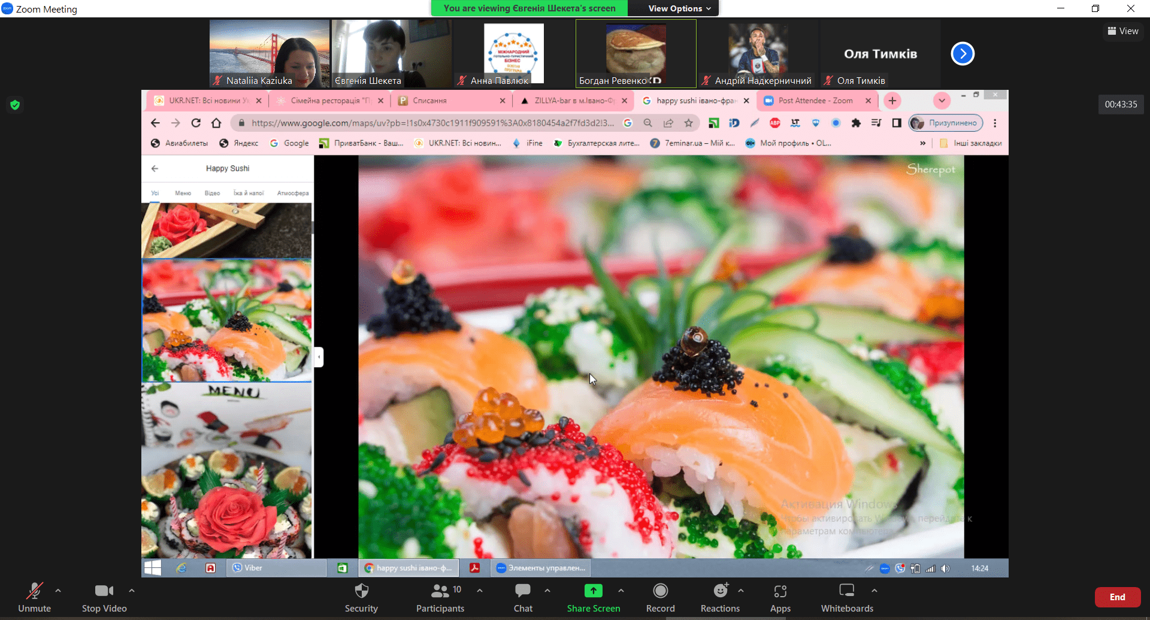
Task: Open the Participants panel
Action: (440, 591)
